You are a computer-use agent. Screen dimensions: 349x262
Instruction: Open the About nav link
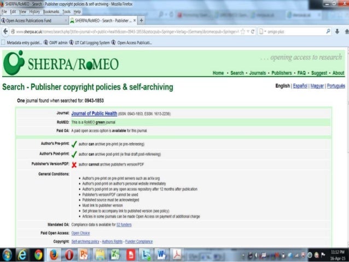click(338, 73)
